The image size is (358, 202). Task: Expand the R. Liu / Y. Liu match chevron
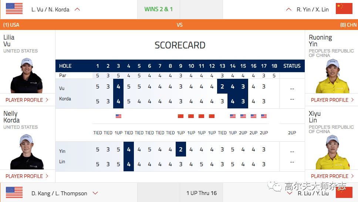290,193
